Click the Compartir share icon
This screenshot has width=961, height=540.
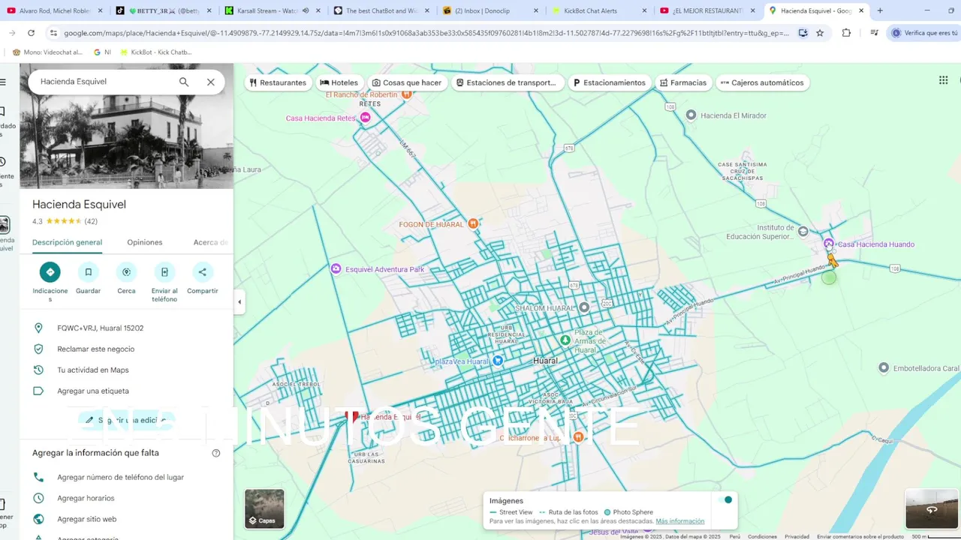[x=202, y=271]
